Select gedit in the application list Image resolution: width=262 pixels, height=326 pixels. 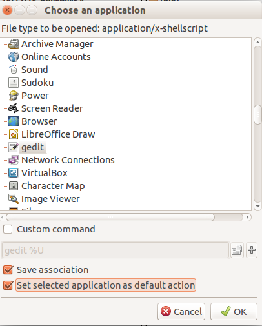coord(33,147)
